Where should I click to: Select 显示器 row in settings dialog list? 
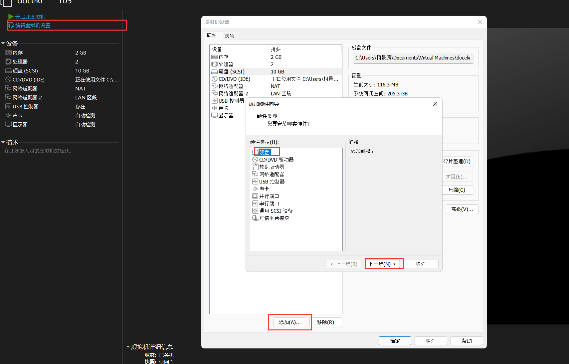[228, 115]
